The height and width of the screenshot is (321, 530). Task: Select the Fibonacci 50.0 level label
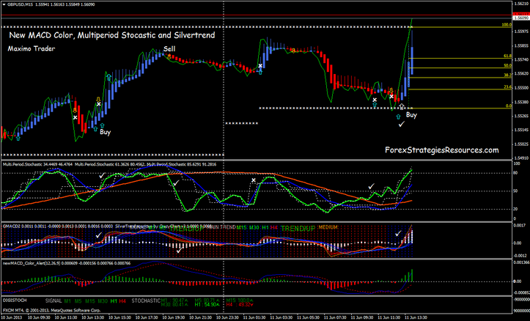click(x=507, y=65)
